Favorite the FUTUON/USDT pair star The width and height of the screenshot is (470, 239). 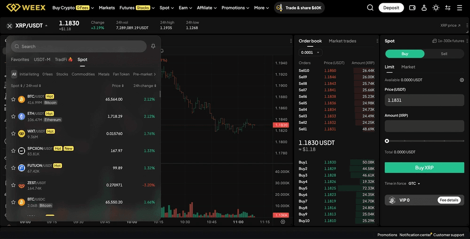(13, 168)
